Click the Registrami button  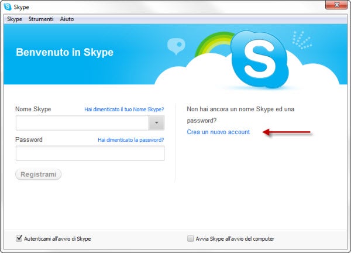click(38, 175)
